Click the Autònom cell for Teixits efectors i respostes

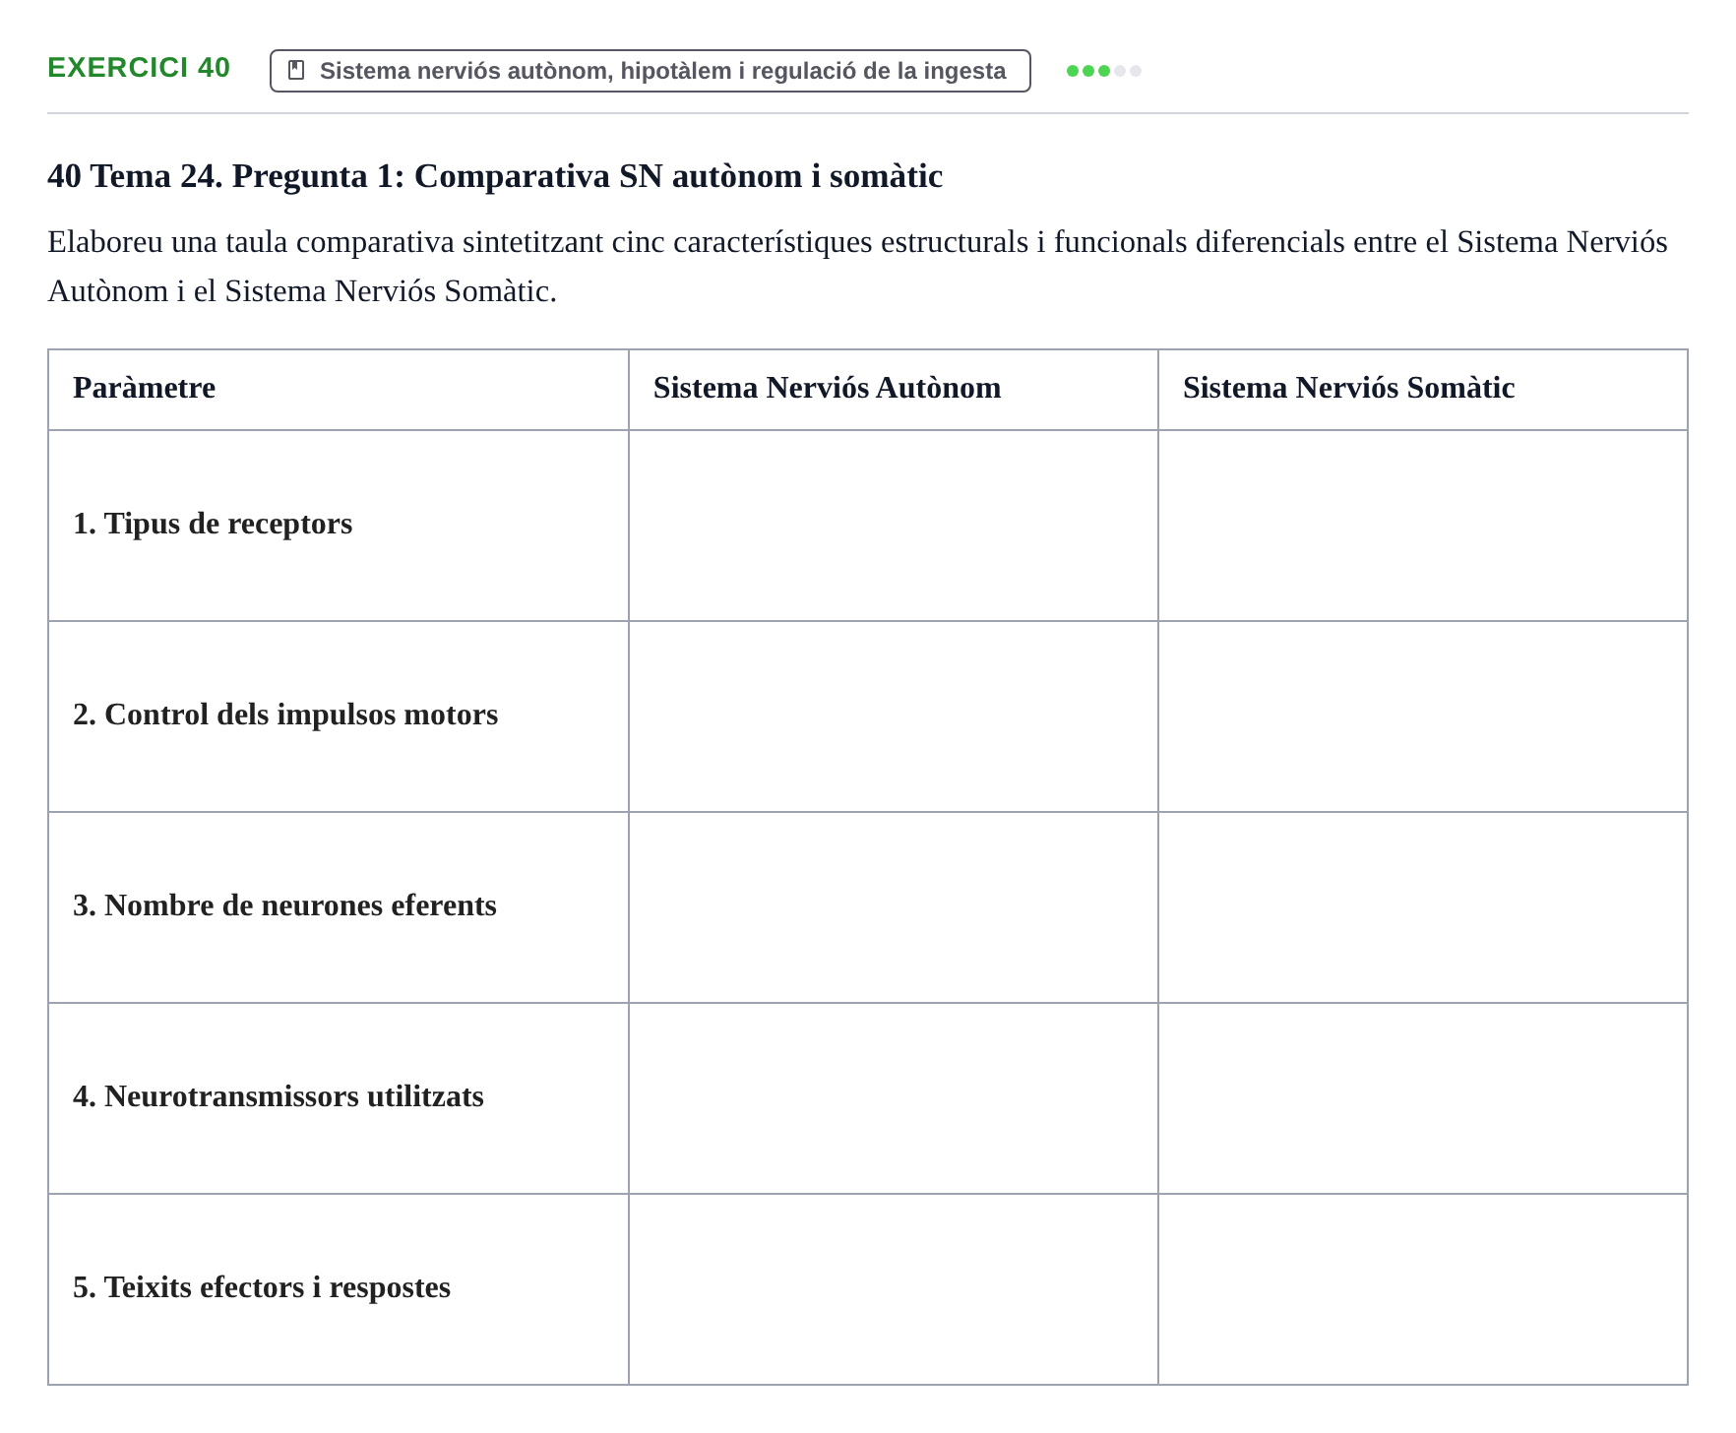pos(894,1289)
